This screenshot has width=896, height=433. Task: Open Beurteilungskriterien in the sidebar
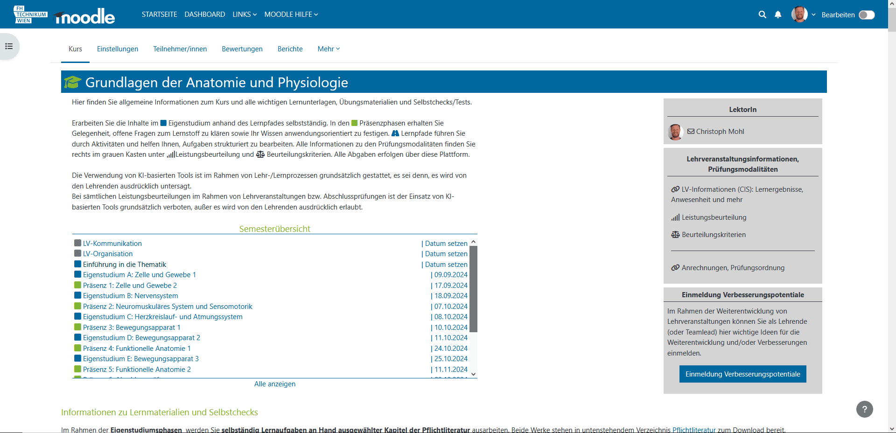click(x=714, y=235)
